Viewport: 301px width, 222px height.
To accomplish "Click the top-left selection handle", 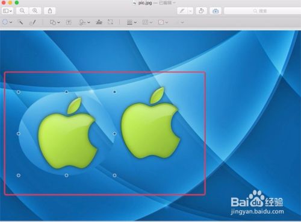I will 19,92.
